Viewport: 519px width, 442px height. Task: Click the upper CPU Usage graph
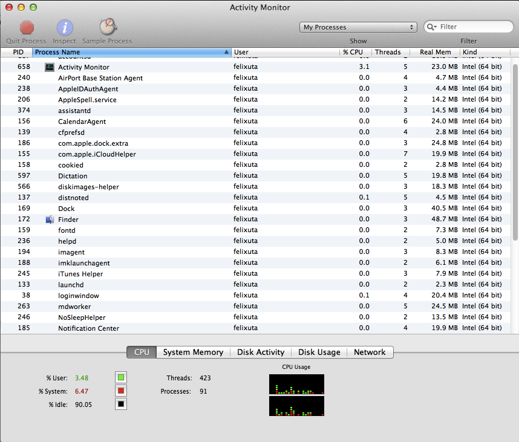click(x=296, y=384)
